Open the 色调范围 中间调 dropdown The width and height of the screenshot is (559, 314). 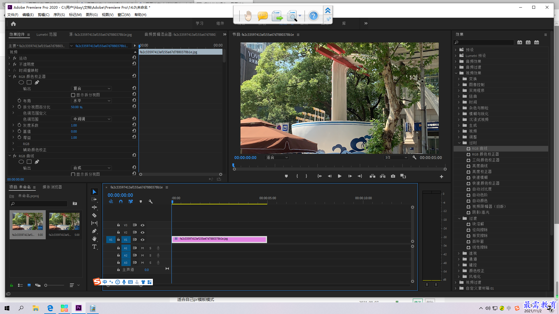point(91,119)
